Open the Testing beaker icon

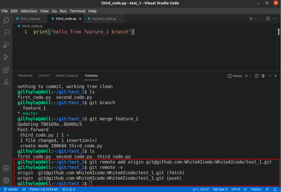[x=6, y=82]
